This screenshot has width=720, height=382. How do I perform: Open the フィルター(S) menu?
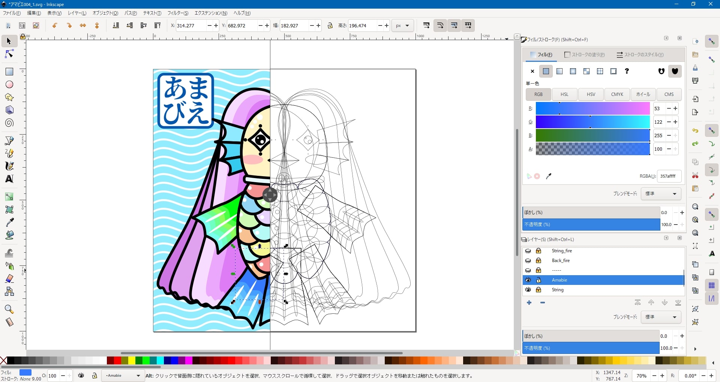pos(178,13)
